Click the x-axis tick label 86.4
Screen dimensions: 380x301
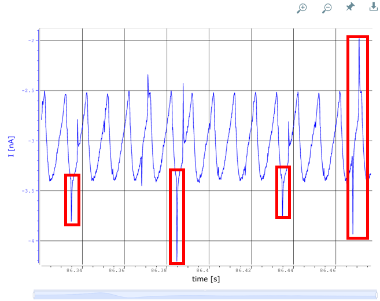point(202,270)
